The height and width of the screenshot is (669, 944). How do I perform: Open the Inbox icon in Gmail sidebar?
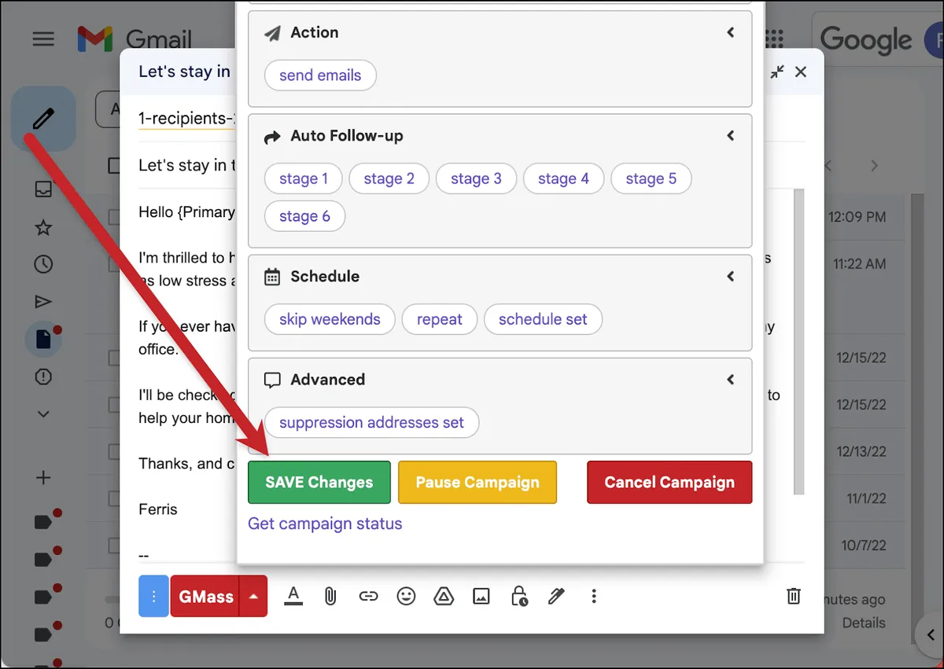coord(43,189)
